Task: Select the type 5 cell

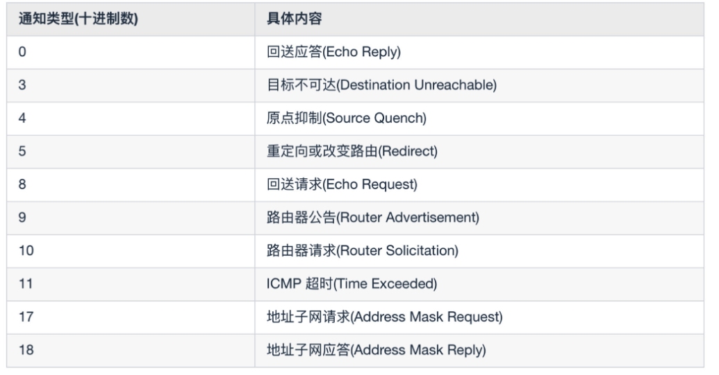Action: pos(131,152)
